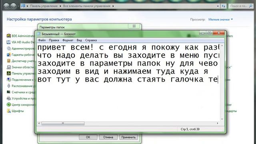Refresh the Control Panel address bar
256x144 pixels.
pyautogui.click(x=224, y=6)
